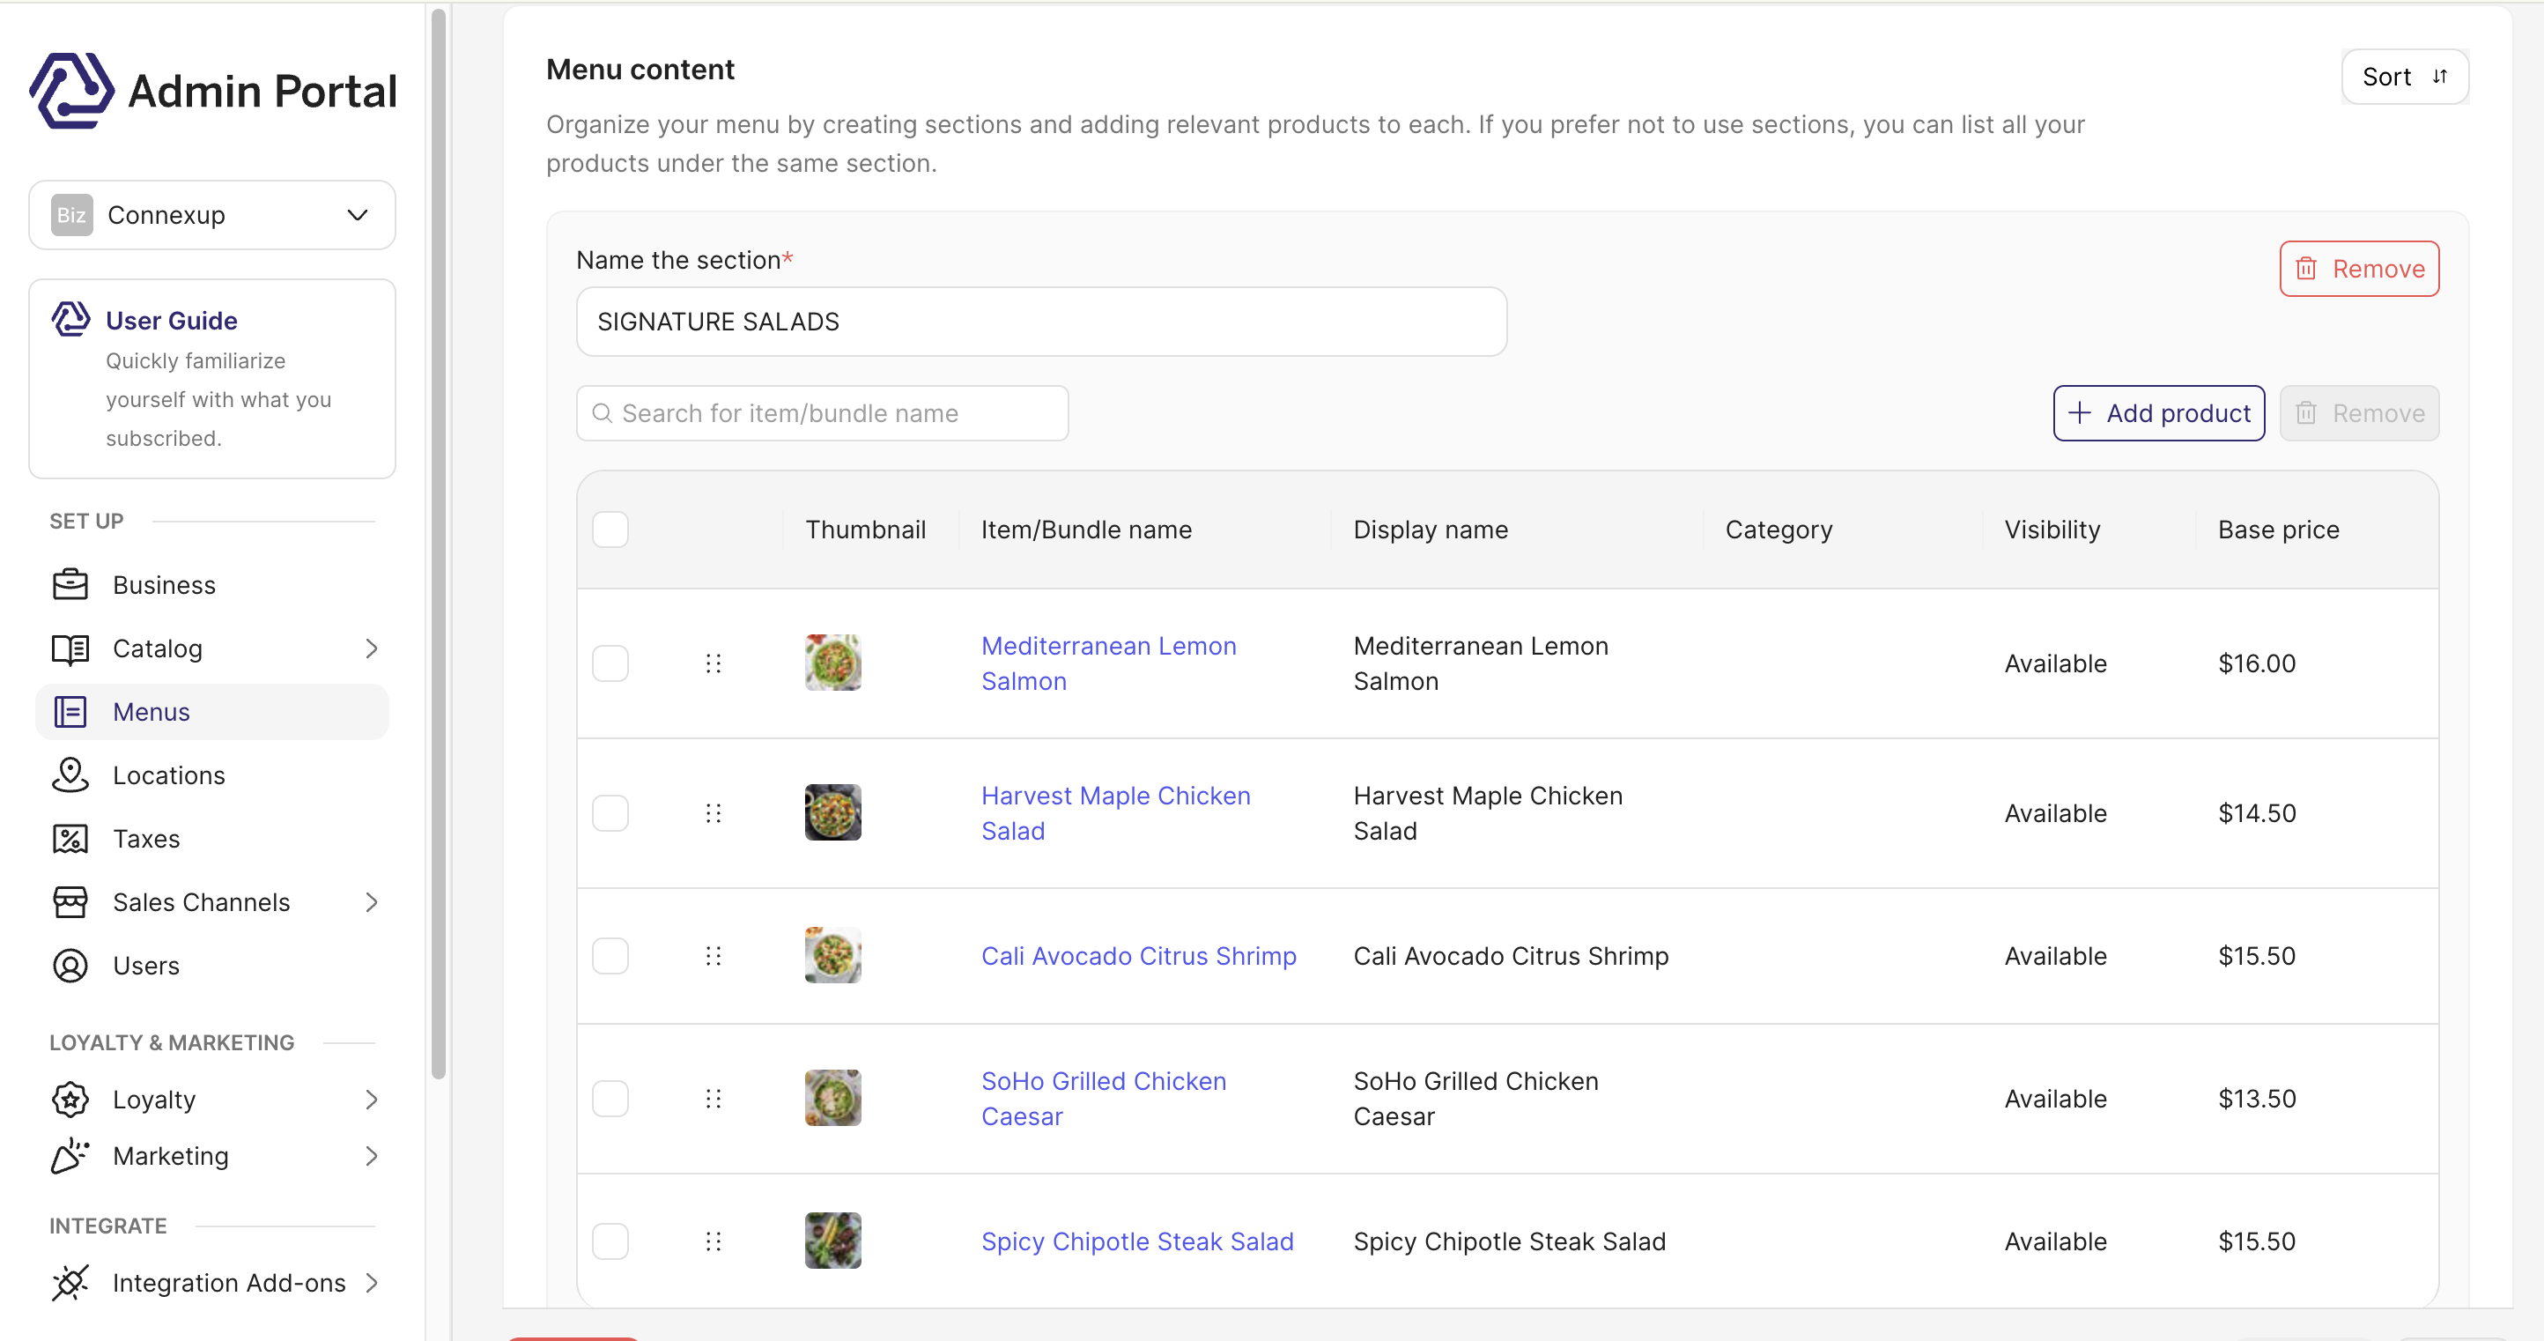
Task: Click the Marketing party popper icon
Action: (x=70, y=1155)
